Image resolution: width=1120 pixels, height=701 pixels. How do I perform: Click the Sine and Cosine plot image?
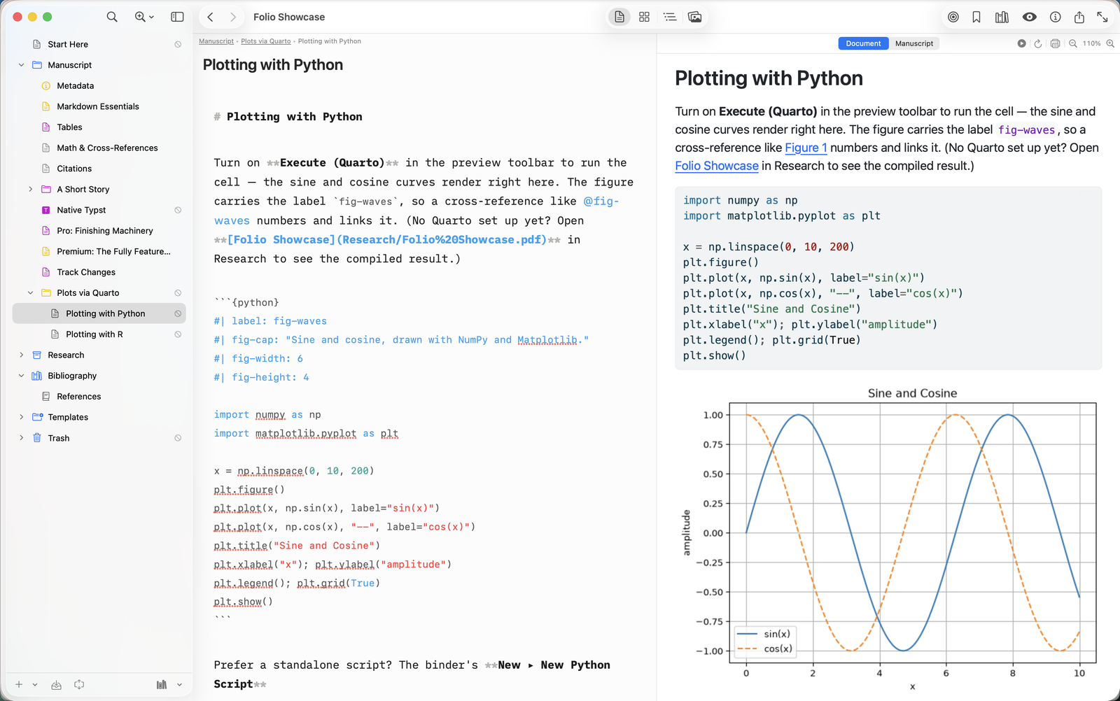pyautogui.click(x=888, y=539)
